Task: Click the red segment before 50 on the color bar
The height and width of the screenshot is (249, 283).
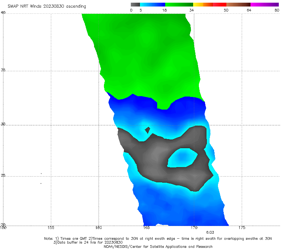Action: tap(220, 5)
